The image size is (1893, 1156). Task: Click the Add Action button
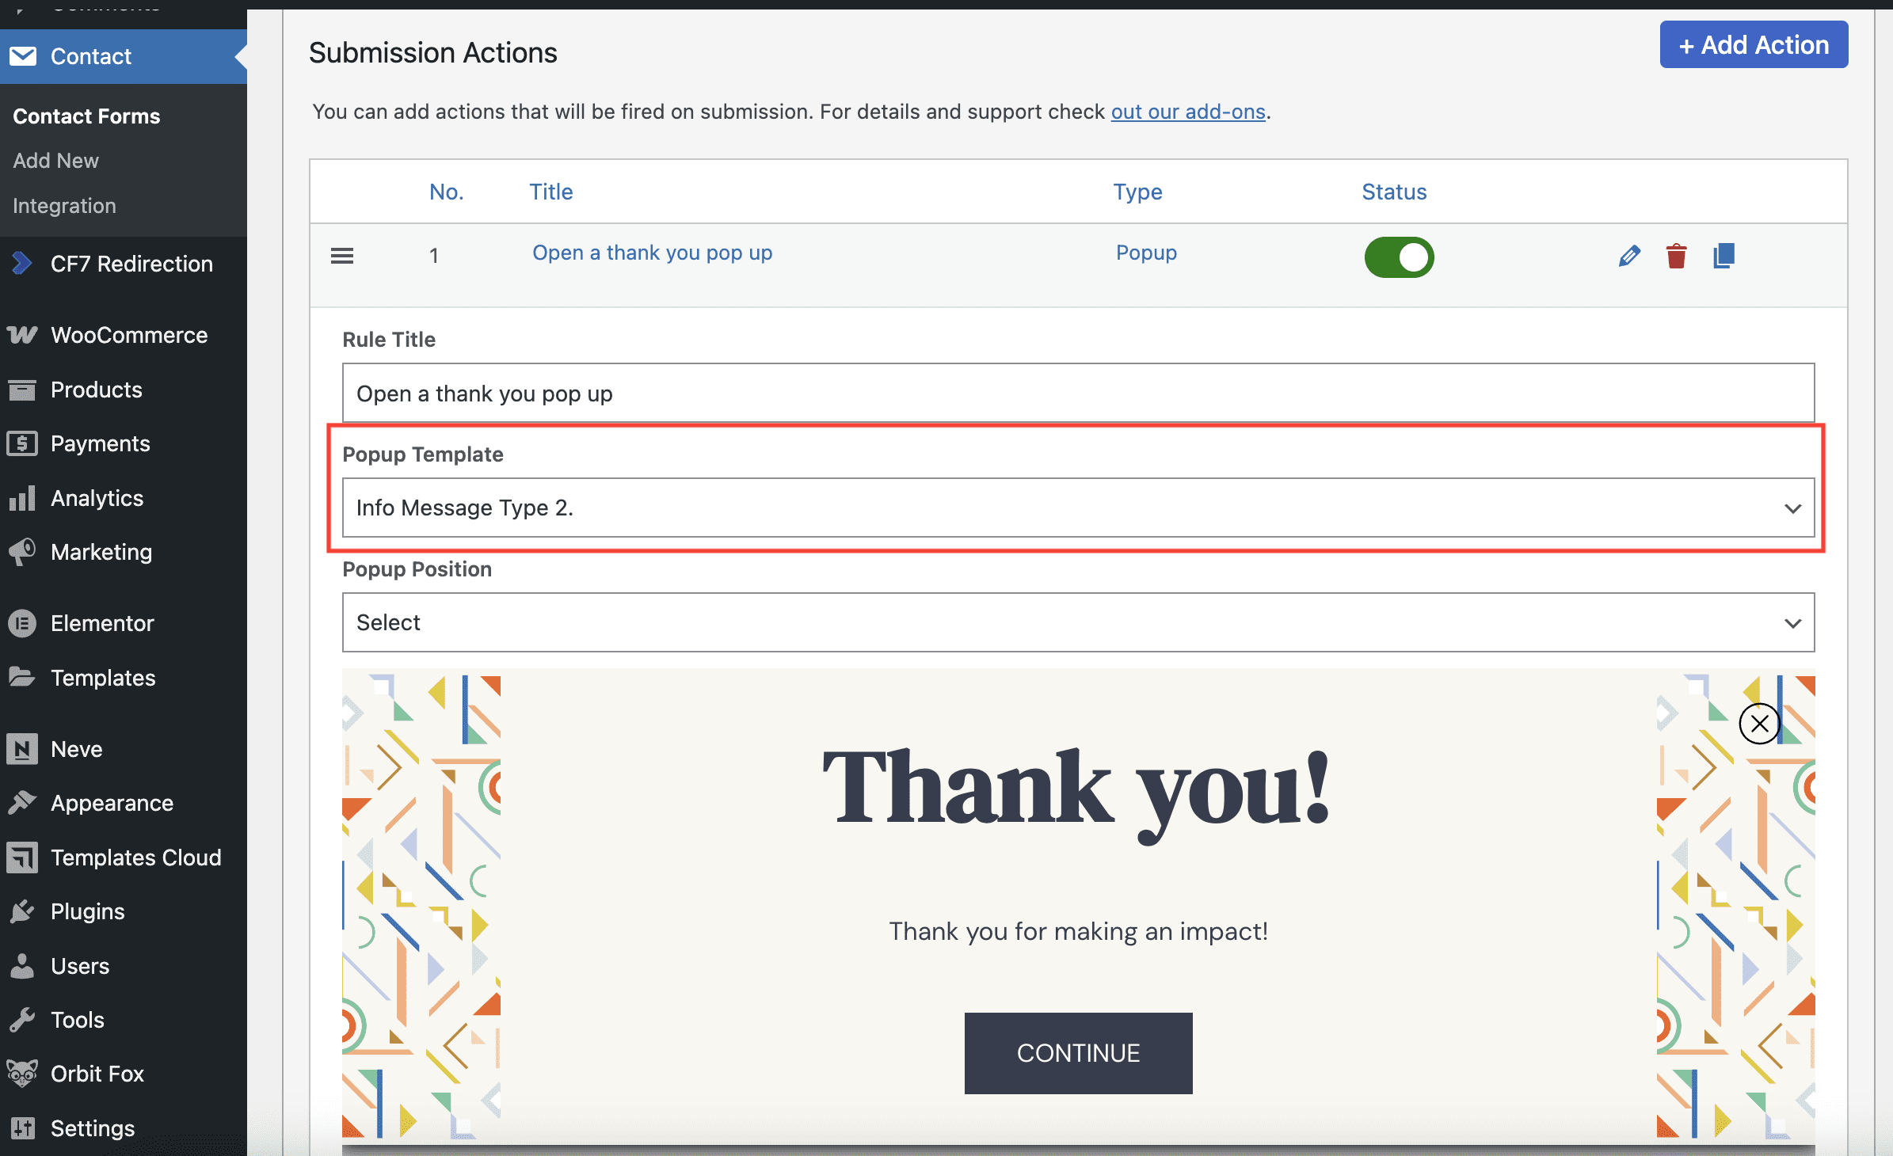click(1754, 45)
